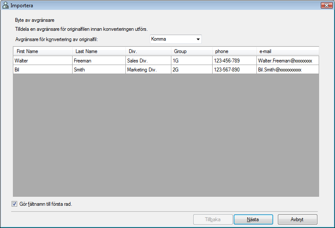
Task: Select the 123-456-789 phone cell
Action: point(234,60)
